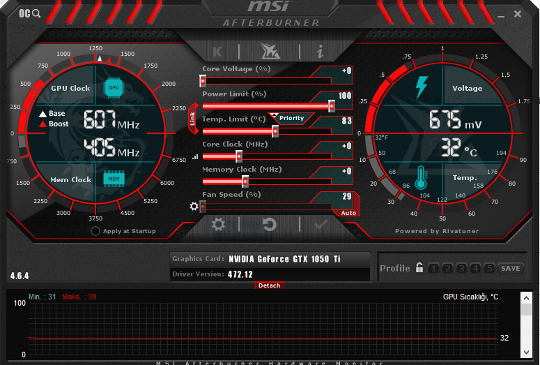This screenshot has height=365, width=540.
Task: Click the profile SAVE button
Action: click(x=510, y=268)
